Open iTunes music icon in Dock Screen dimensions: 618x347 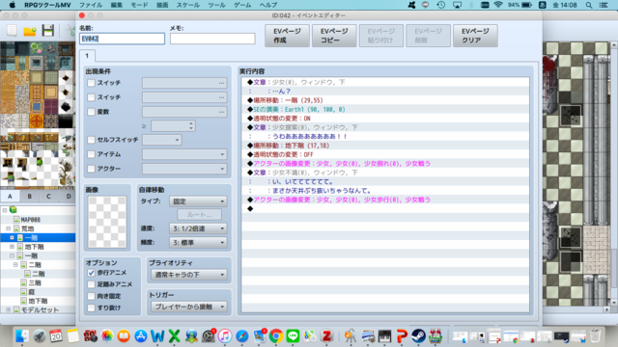pyautogui.click(x=225, y=336)
